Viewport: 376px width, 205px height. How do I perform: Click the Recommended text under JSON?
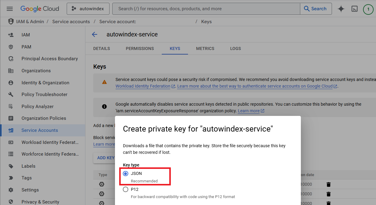[144, 181]
